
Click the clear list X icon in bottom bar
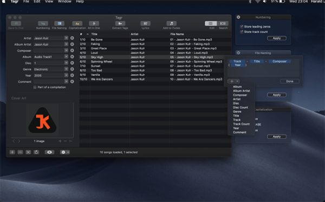(x=28, y=152)
